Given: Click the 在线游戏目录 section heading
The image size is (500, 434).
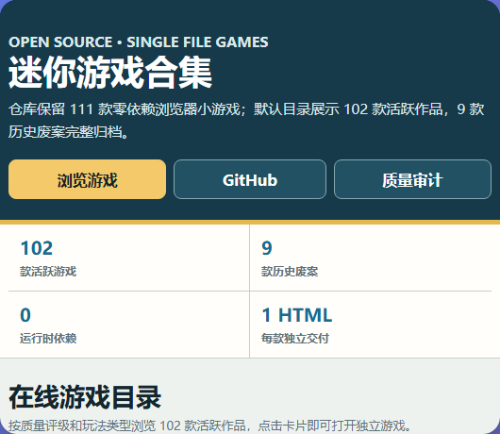Looking at the screenshot, I should pyautogui.click(x=85, y=397).
